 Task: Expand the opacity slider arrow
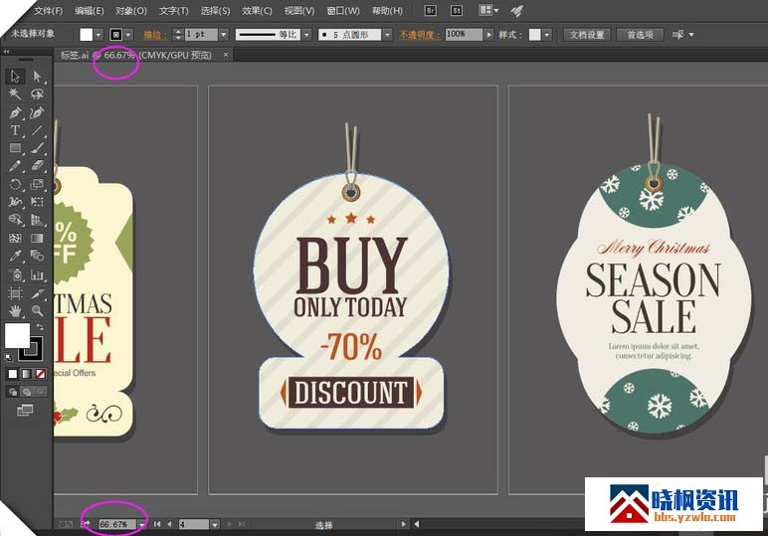click(x=488, y=35)
